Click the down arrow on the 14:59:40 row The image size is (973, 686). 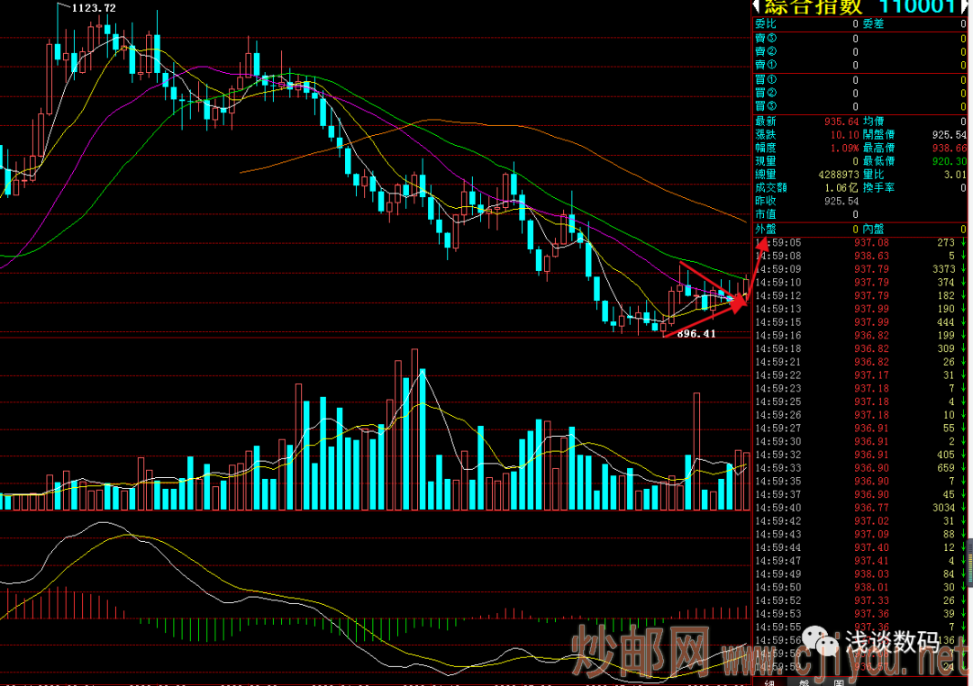pos(962,508)
